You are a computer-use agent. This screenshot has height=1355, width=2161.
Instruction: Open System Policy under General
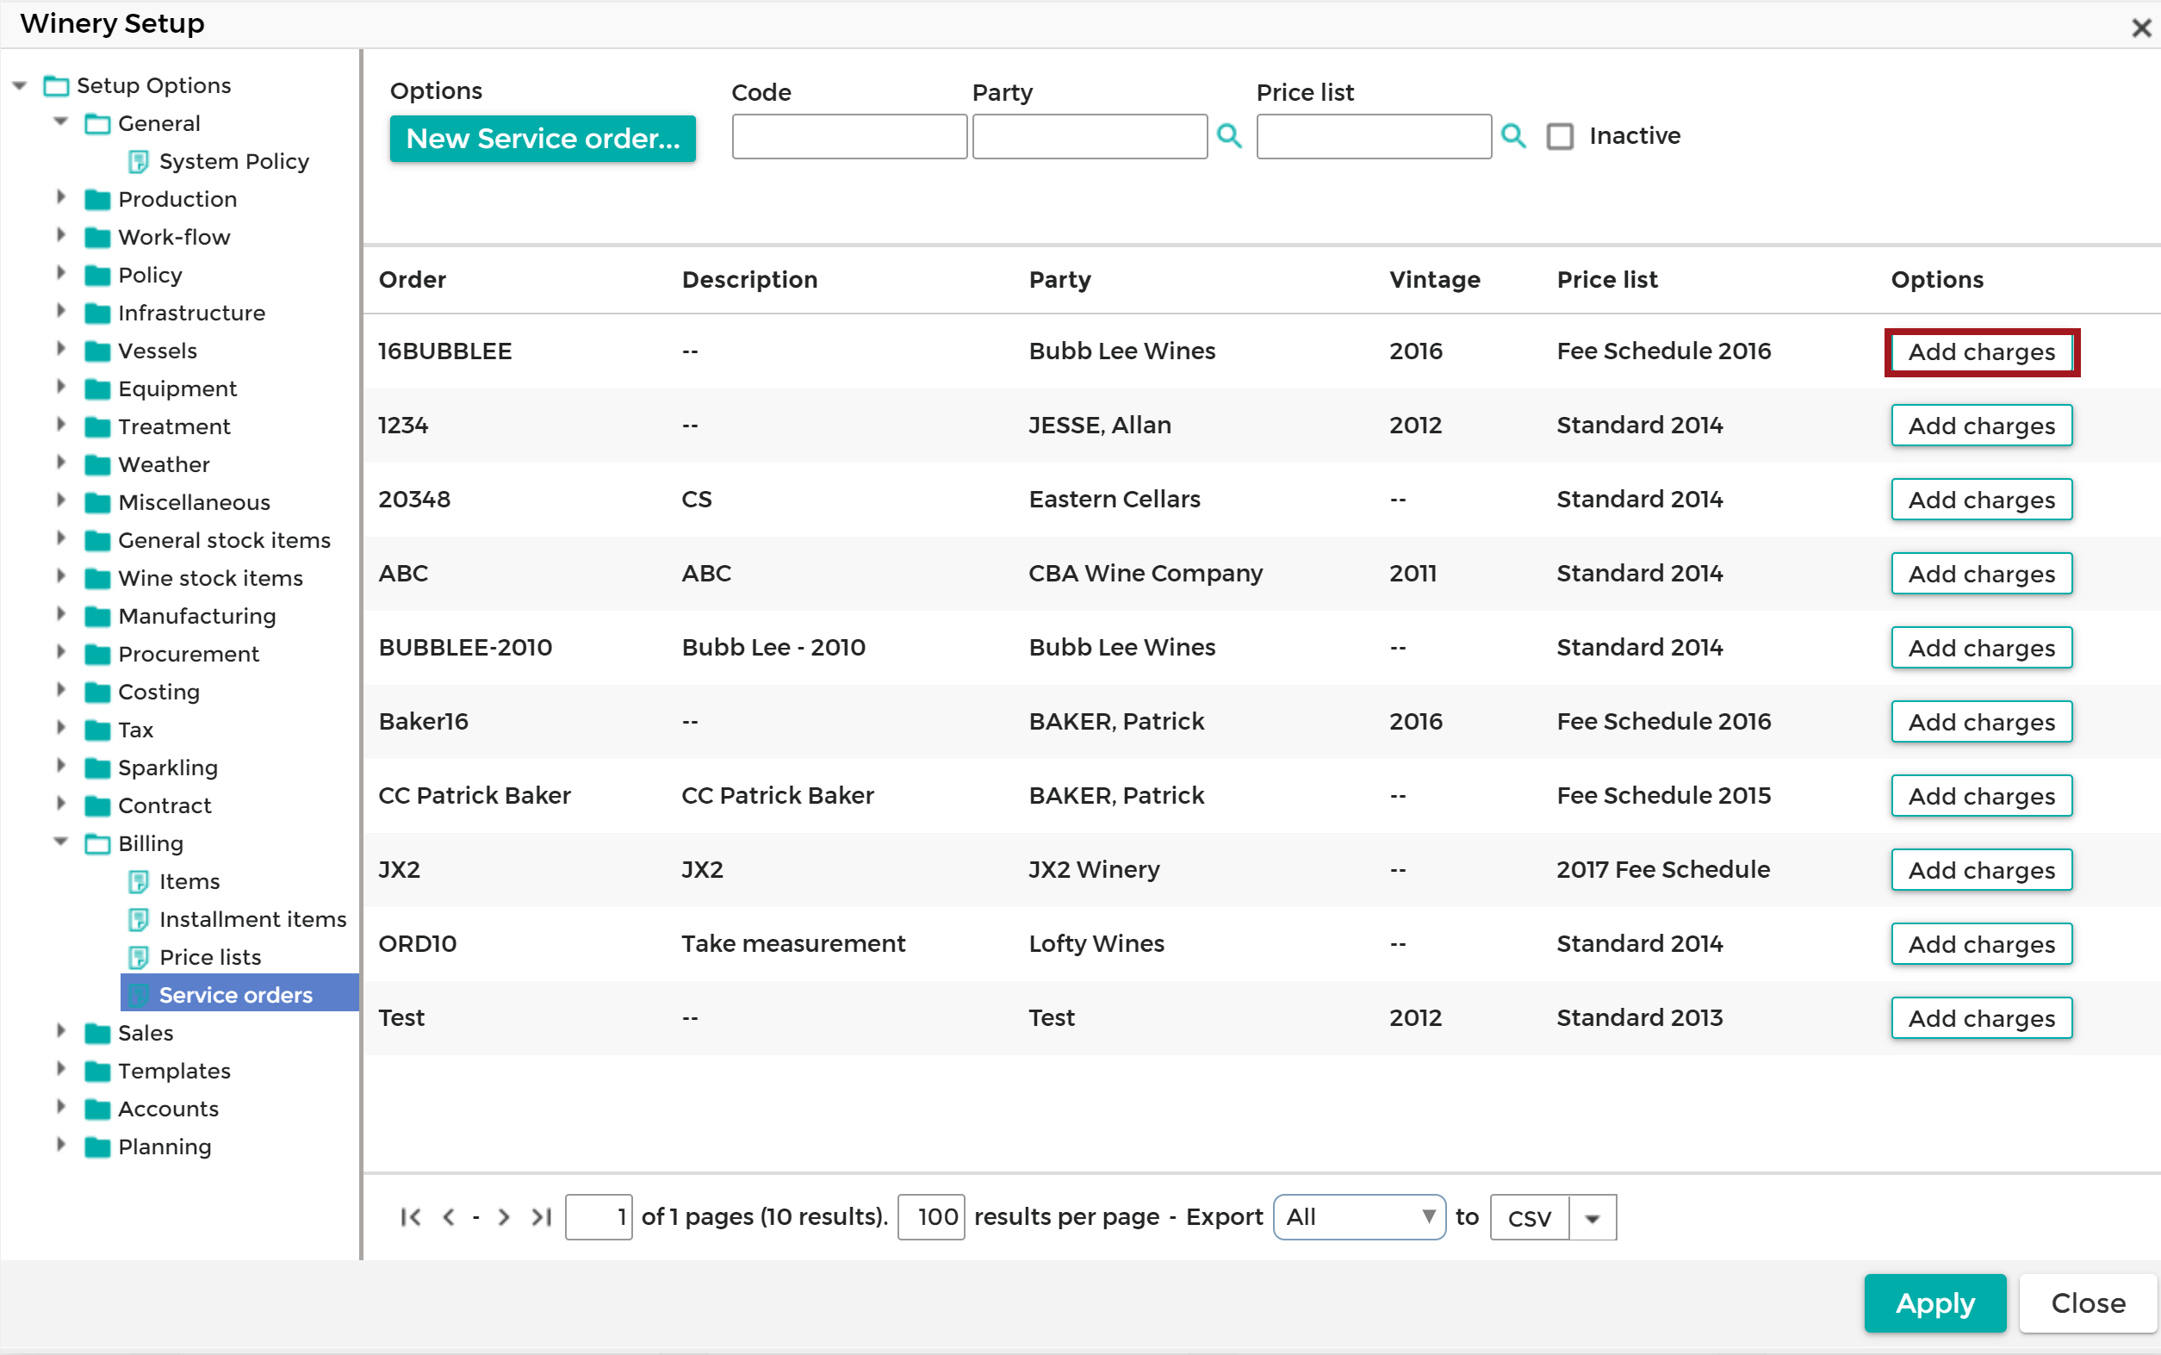pos(233,161)
